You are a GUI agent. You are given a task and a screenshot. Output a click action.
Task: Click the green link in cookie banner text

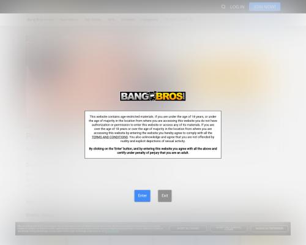113,232
